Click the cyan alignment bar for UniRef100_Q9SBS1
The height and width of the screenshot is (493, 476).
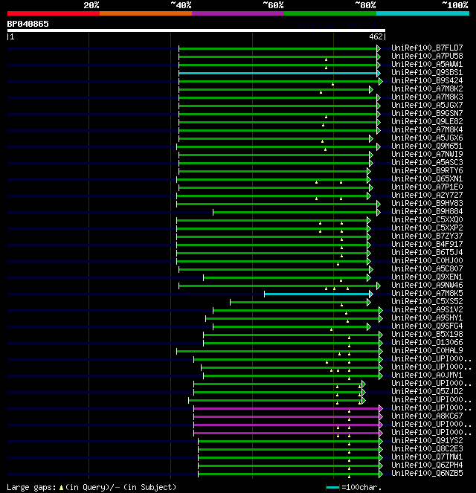pyautogui.click(x=278, y=74)
